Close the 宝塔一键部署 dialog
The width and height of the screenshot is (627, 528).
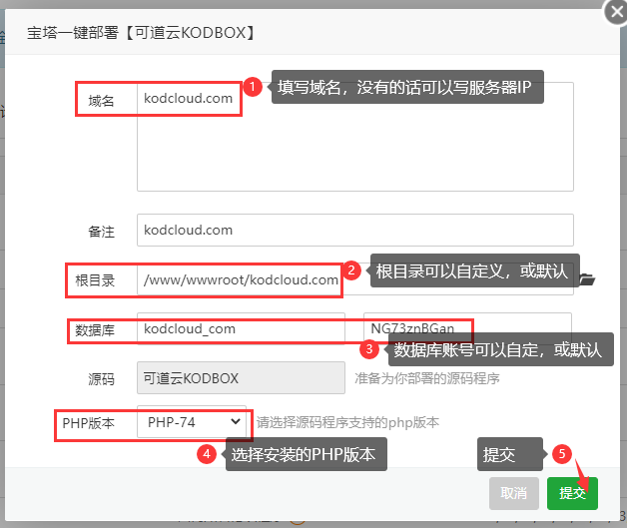coord(615,12)
